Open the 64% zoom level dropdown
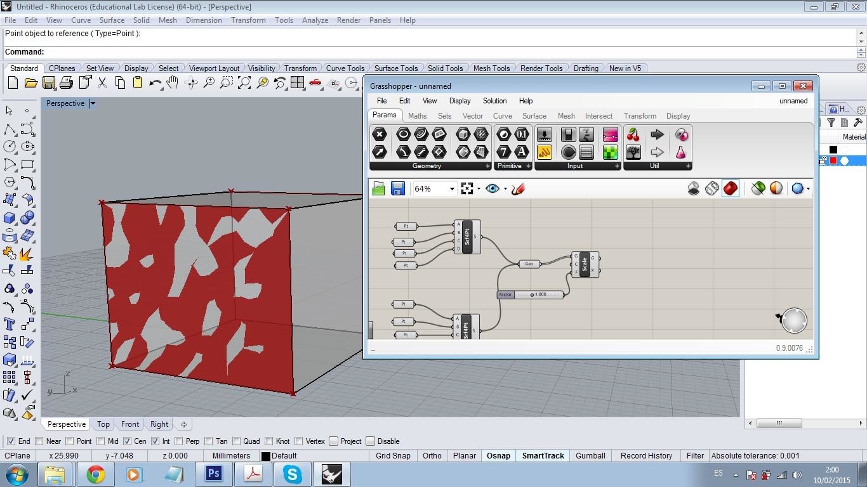 coord(452,188)
